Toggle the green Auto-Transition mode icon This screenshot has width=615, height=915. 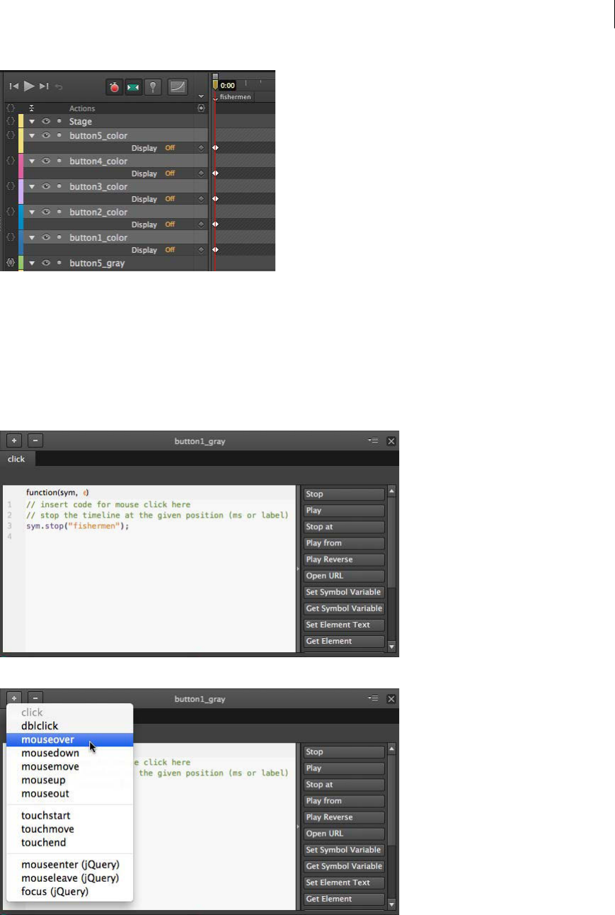click(134, 87)
